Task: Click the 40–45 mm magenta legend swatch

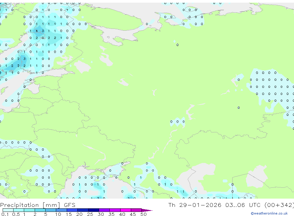Action: click(x=126, y=210)
